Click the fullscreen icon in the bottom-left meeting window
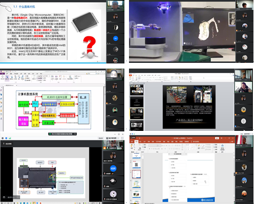This screenshot has height=204, width=254. point(122,138)
